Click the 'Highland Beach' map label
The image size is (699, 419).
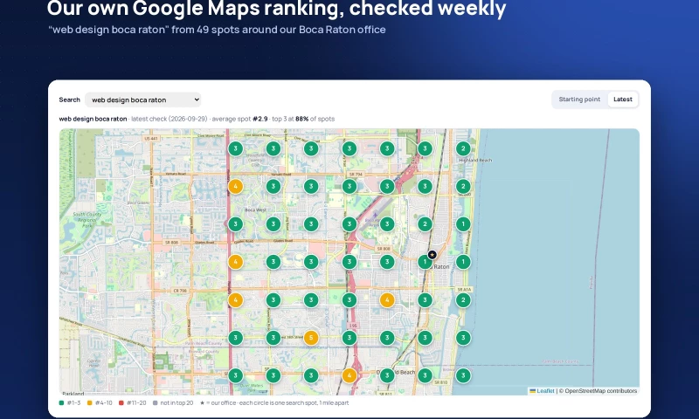(475, 160)
